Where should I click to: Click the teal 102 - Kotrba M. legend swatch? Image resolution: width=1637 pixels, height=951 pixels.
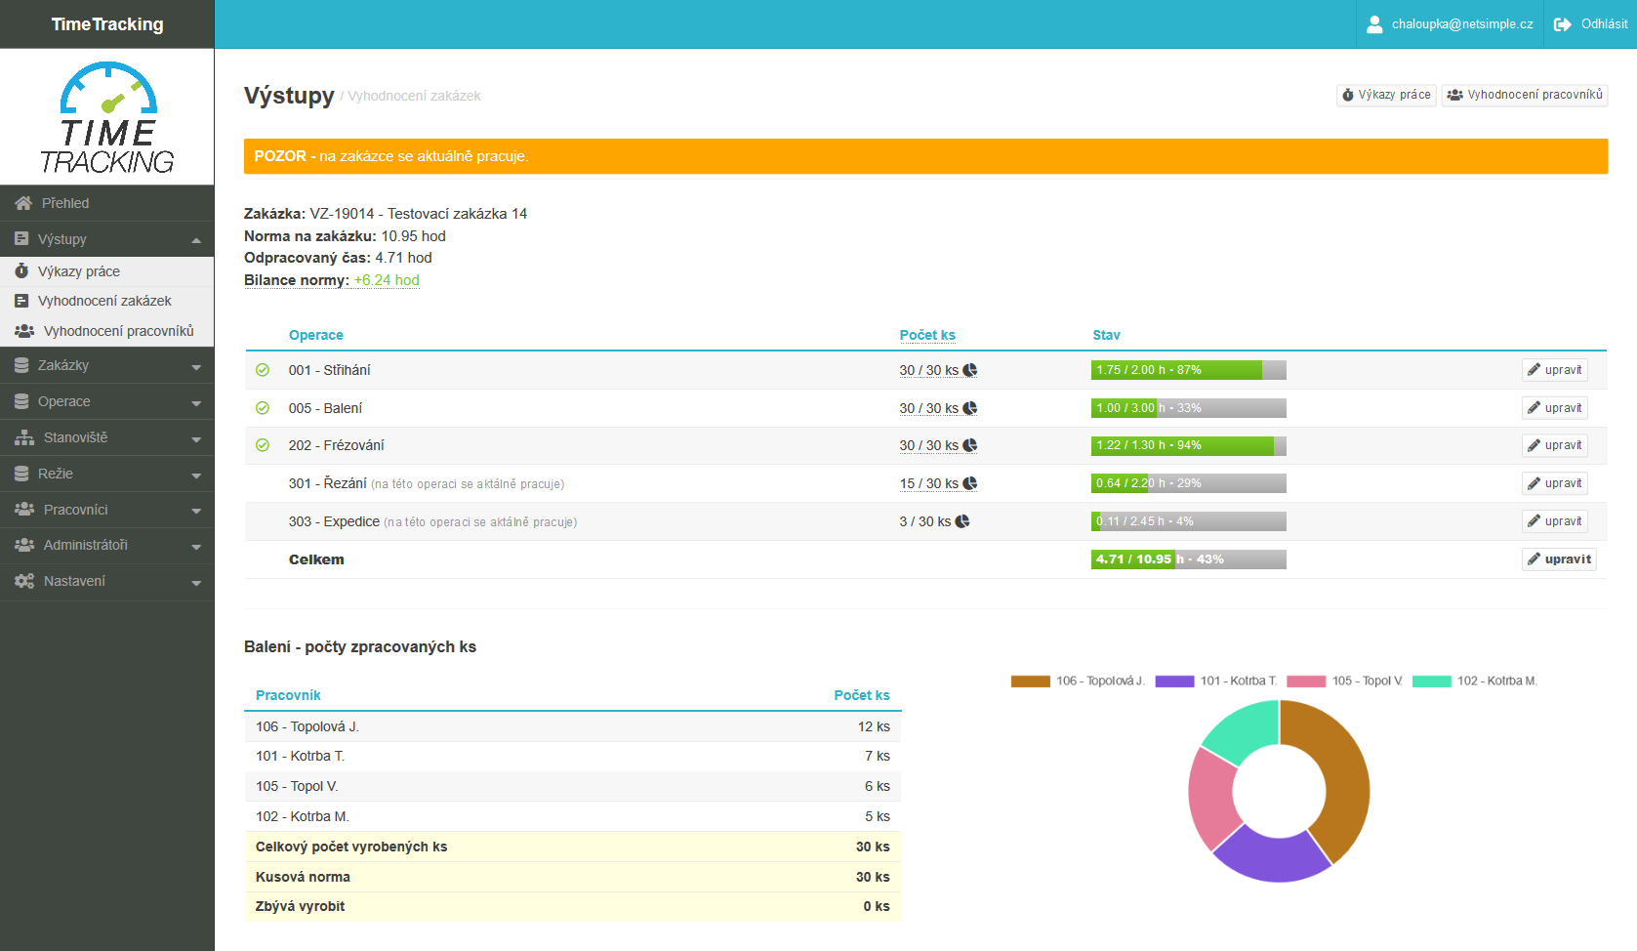(1432, 682)
